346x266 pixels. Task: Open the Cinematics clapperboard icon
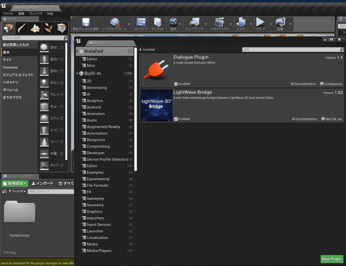click(220, 24)
